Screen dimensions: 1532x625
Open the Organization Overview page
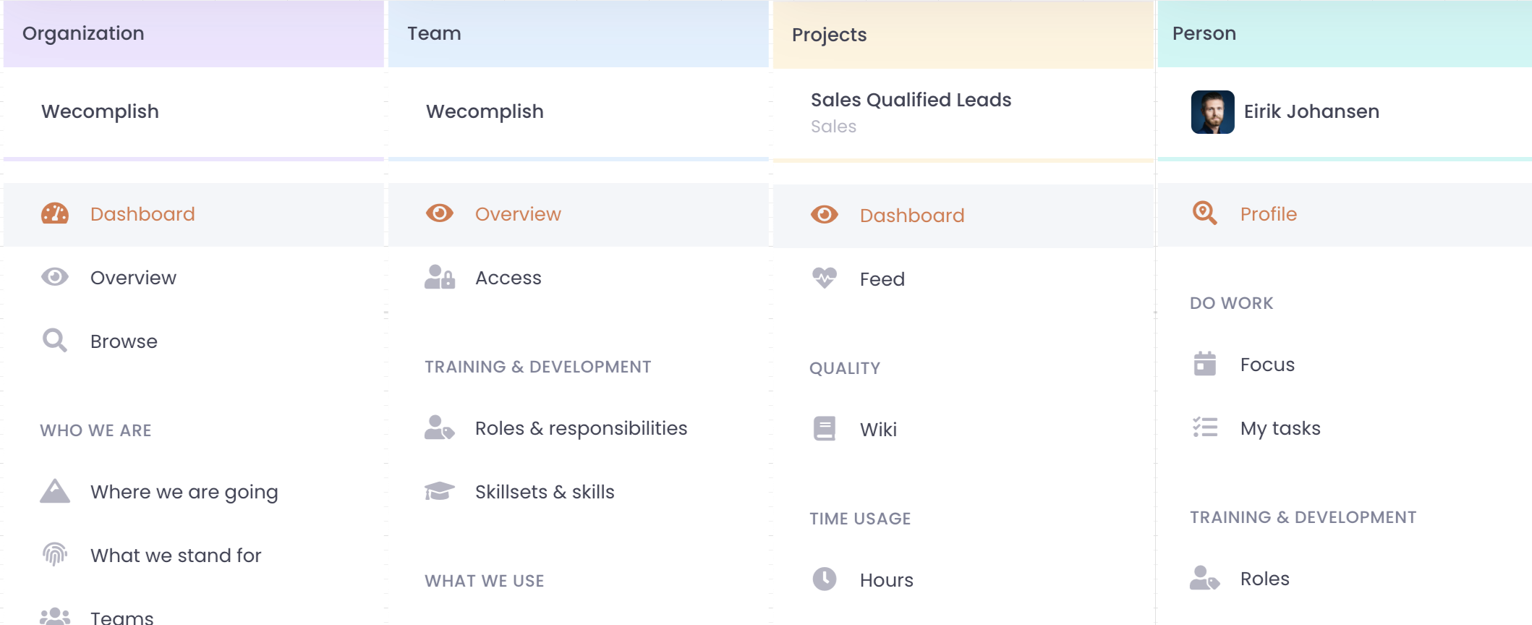coord(133,278)
